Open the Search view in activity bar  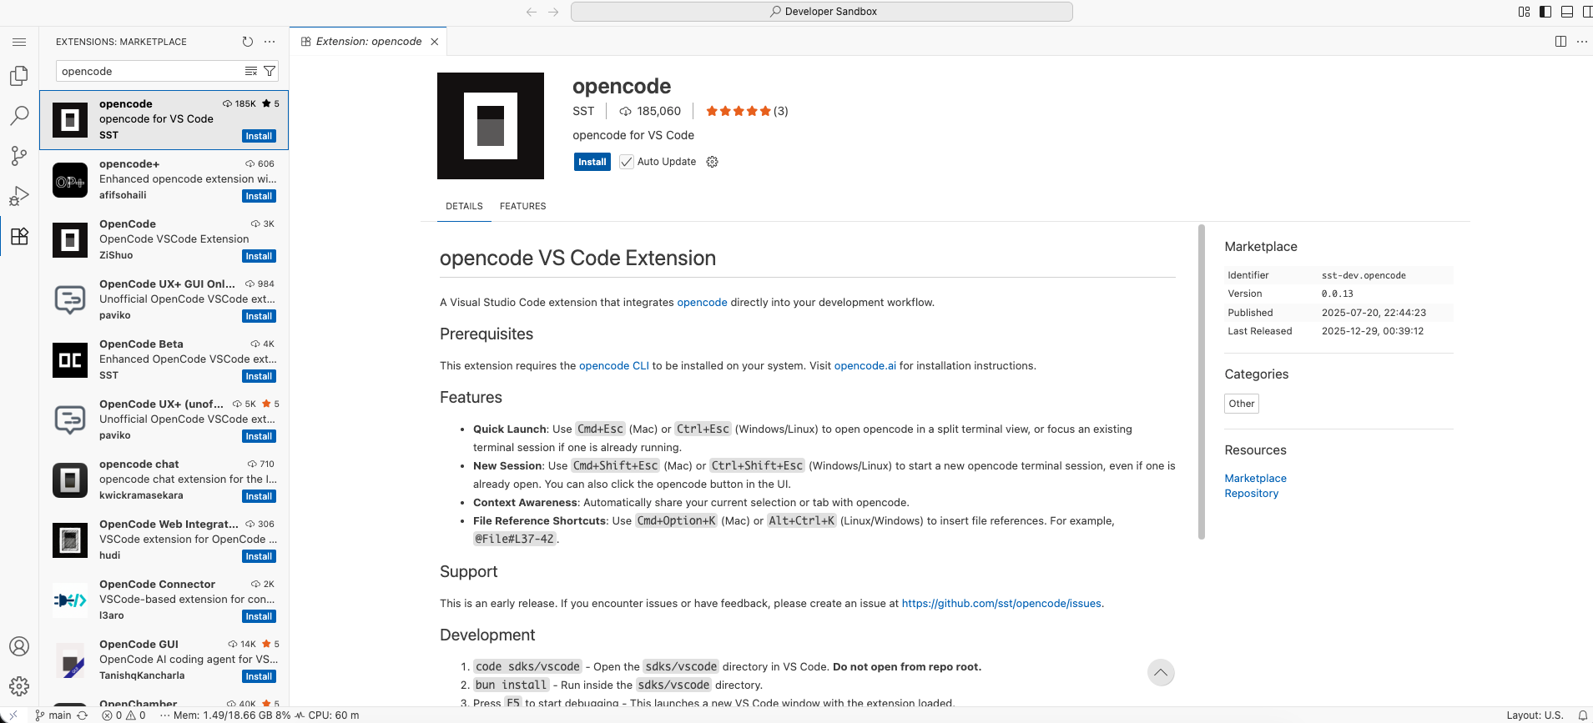[x=19, y=116]
